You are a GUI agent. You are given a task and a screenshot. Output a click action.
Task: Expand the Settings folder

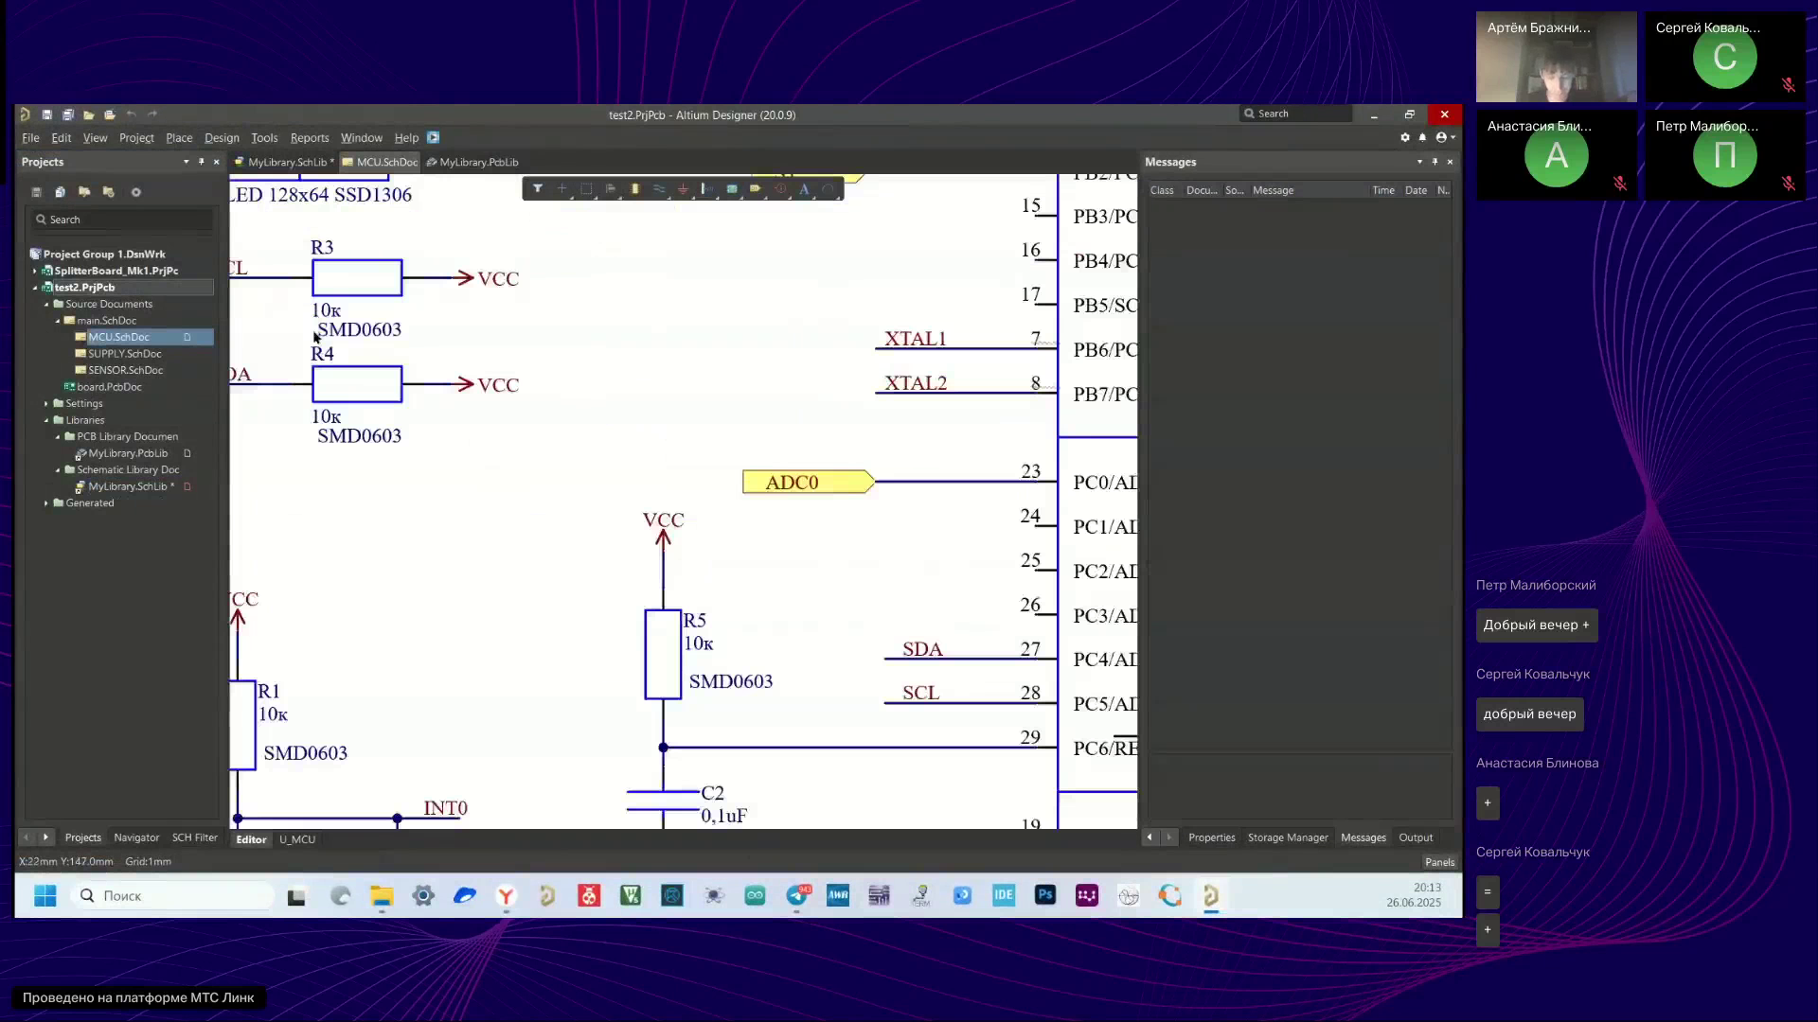coord(46,404)
